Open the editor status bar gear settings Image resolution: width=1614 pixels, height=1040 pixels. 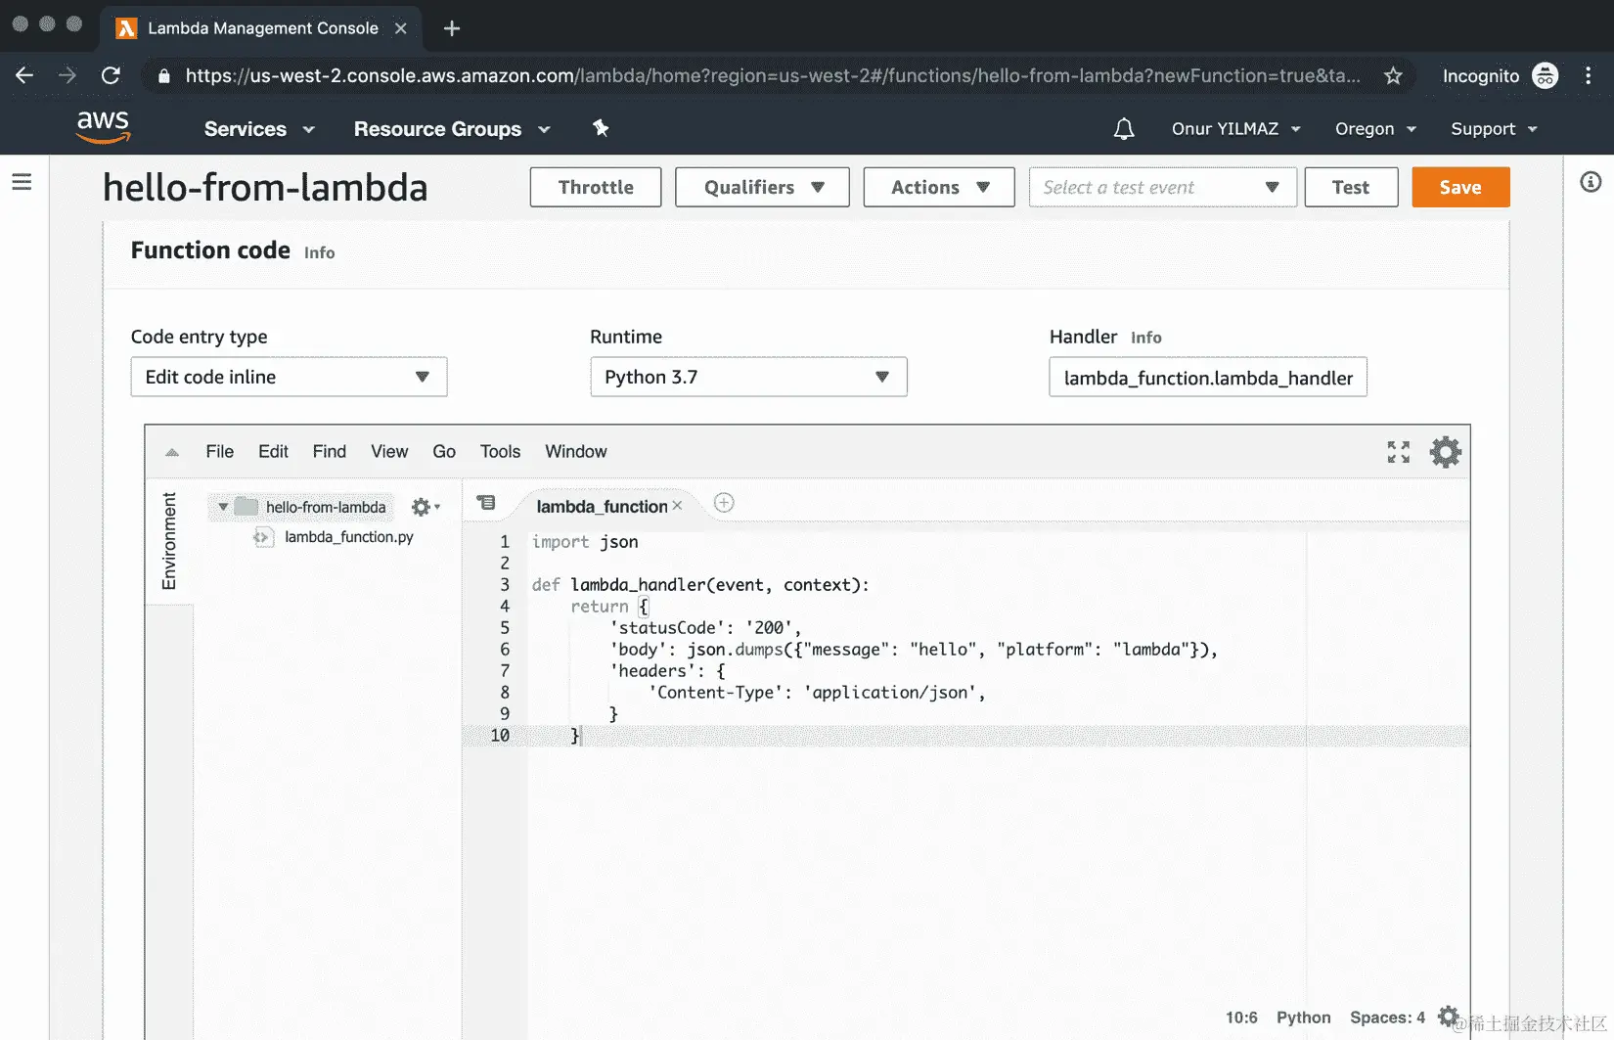(1448, 1017)
